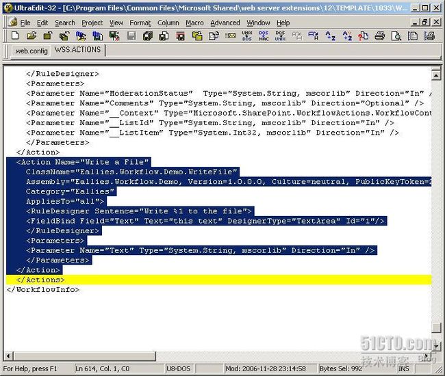Click the U8-DOS status bar entry
Viewport: 445px width, 376px height.
(x=178, y=368)
